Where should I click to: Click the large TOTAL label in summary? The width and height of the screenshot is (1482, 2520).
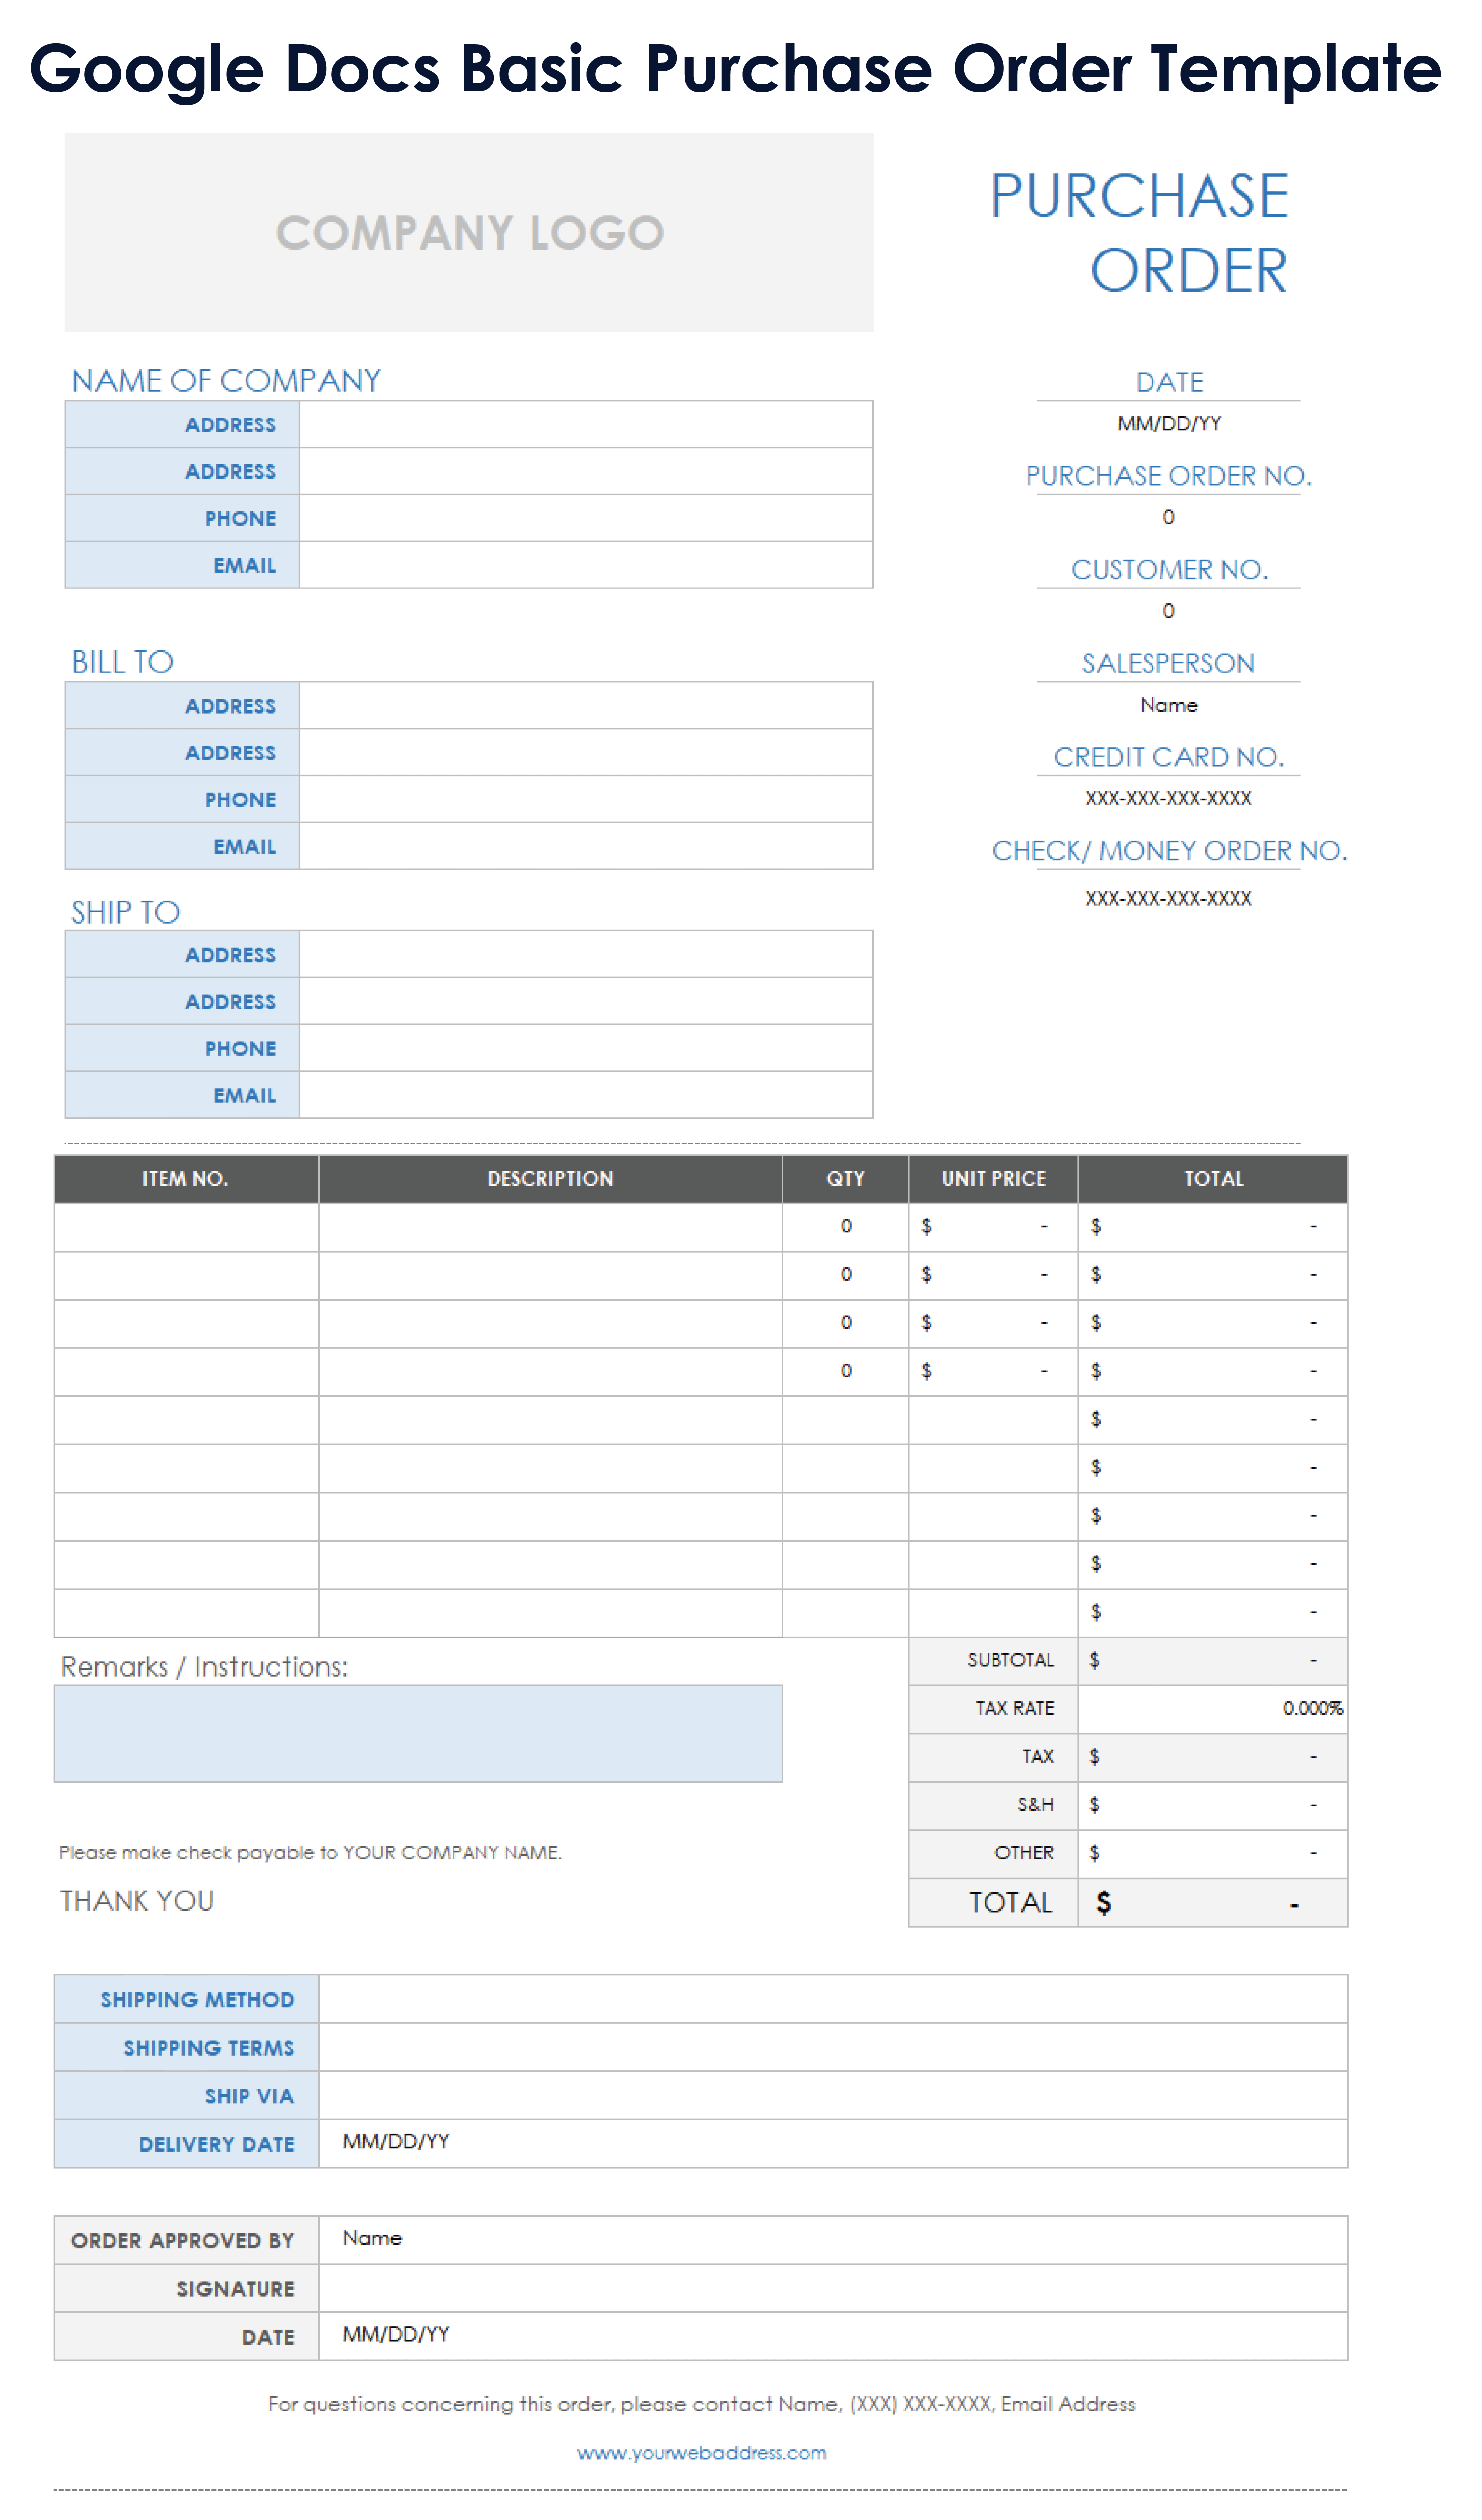coord(1010,1903)
